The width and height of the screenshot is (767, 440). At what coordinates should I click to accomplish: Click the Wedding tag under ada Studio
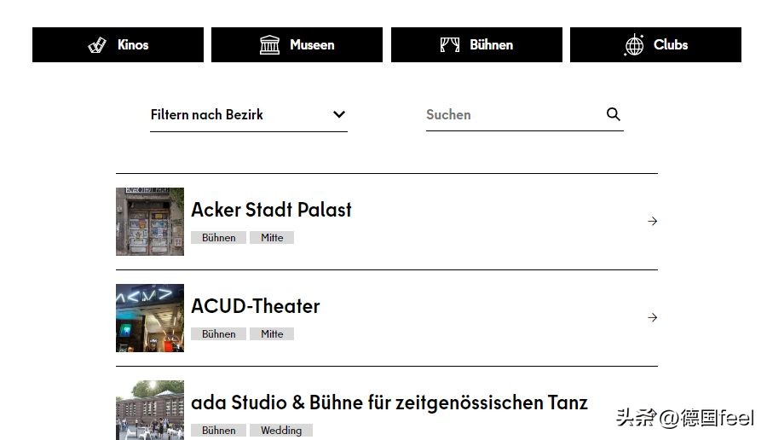(281, 431)
